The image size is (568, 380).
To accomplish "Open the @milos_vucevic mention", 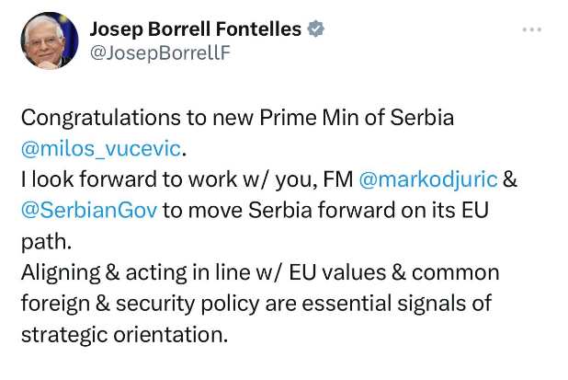I will tap(106, 148).
